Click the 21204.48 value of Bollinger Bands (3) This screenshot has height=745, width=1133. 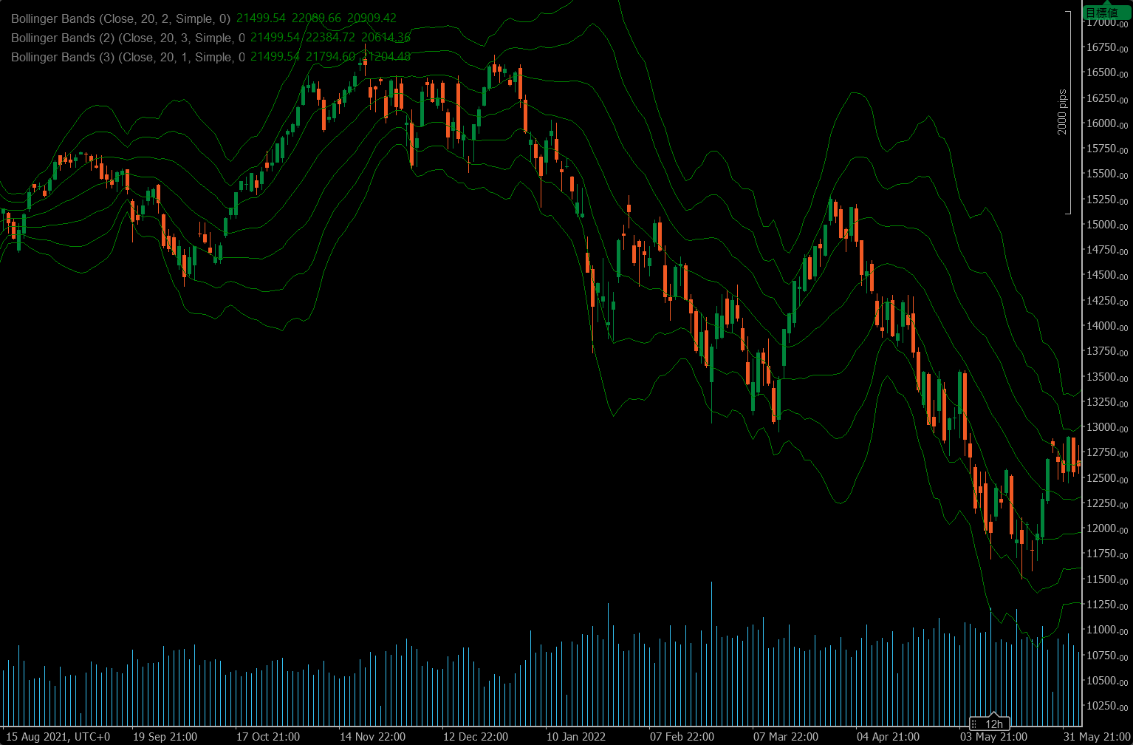tap(386, 57)
